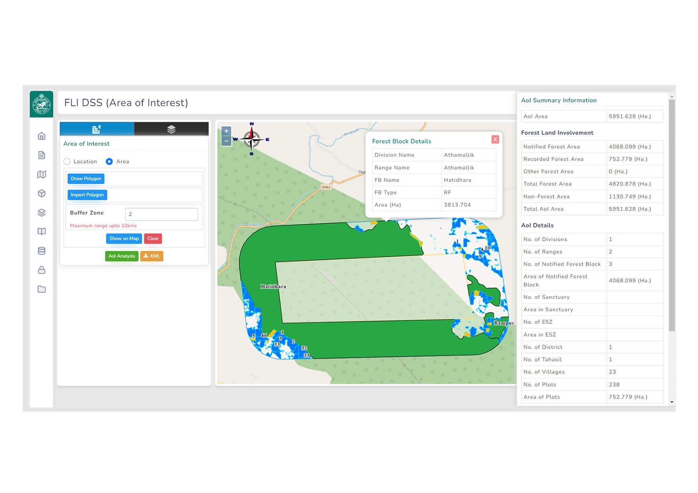Click the Import Polygon button
This screenshot has height=493, width=698.
(87, 195)
